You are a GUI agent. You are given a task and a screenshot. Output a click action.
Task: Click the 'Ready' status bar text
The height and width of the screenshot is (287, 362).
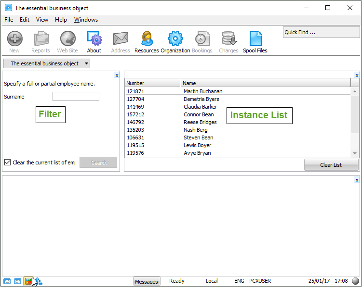177,281
